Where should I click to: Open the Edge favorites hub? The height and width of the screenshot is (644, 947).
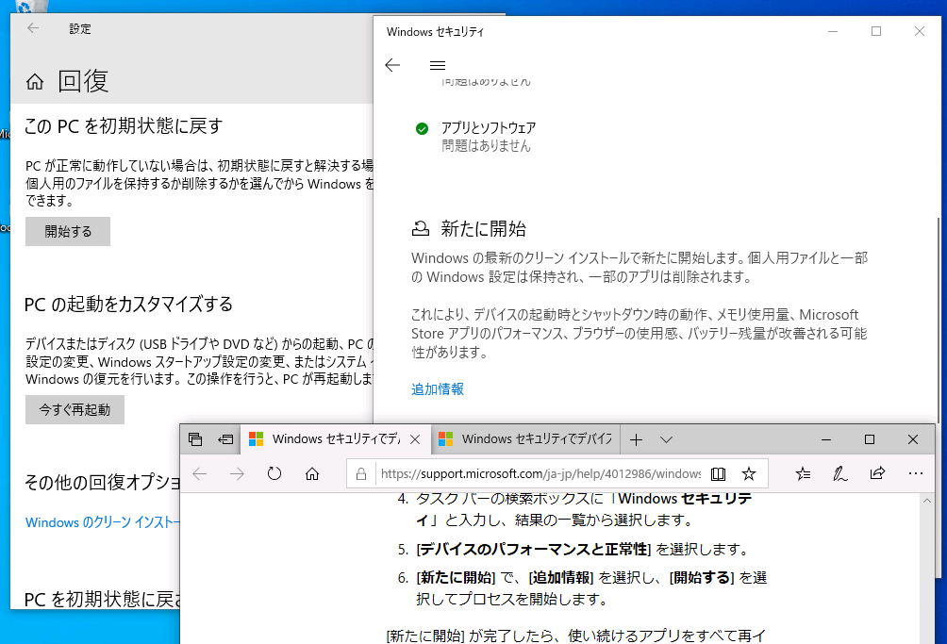click(x=804, y=473)
